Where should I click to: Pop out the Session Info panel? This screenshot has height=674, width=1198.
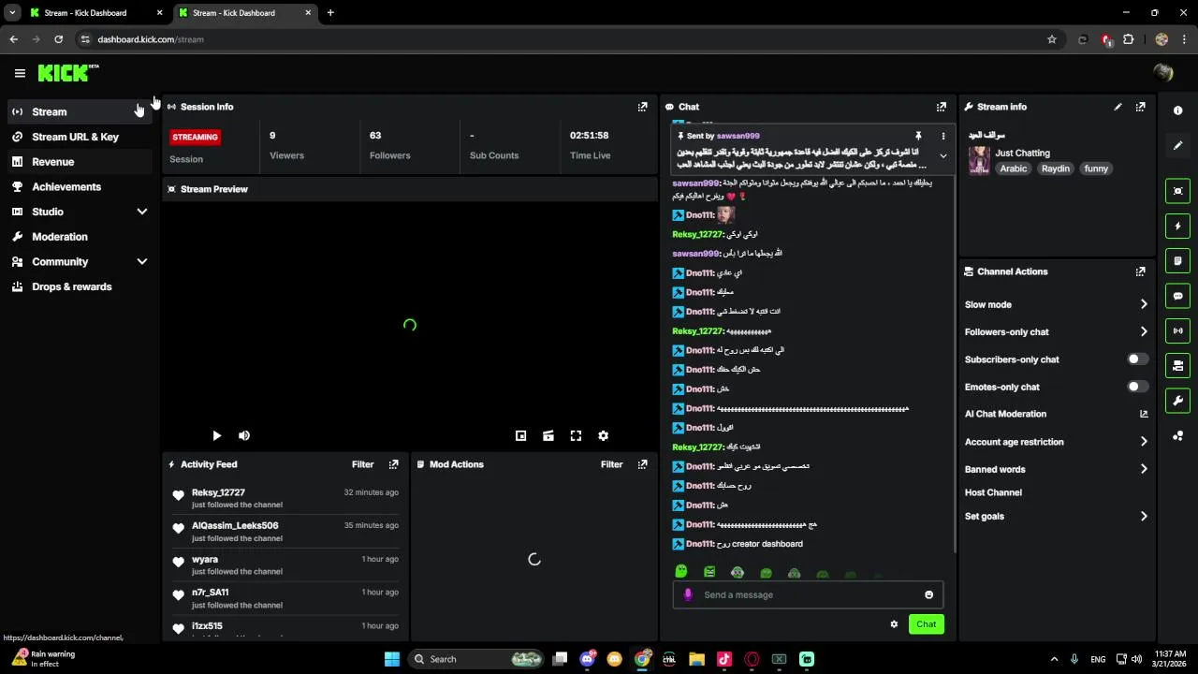[642, 107]
